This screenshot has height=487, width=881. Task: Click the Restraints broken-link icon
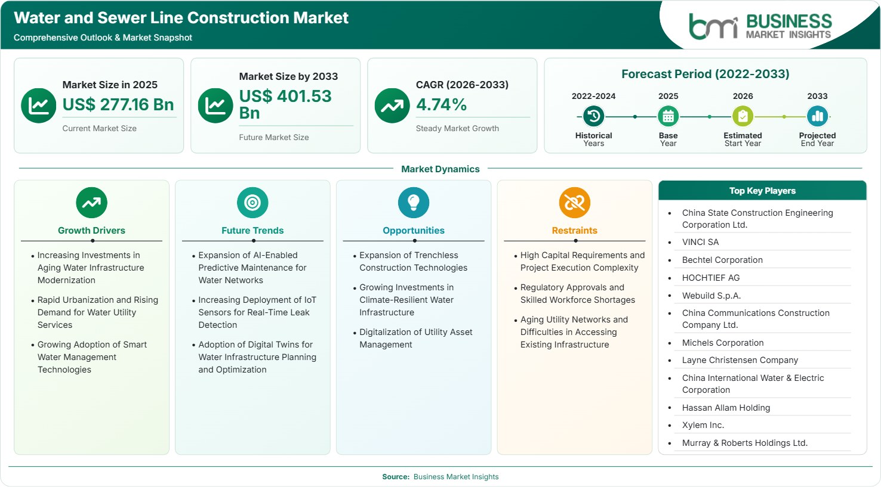pos(575,203)
